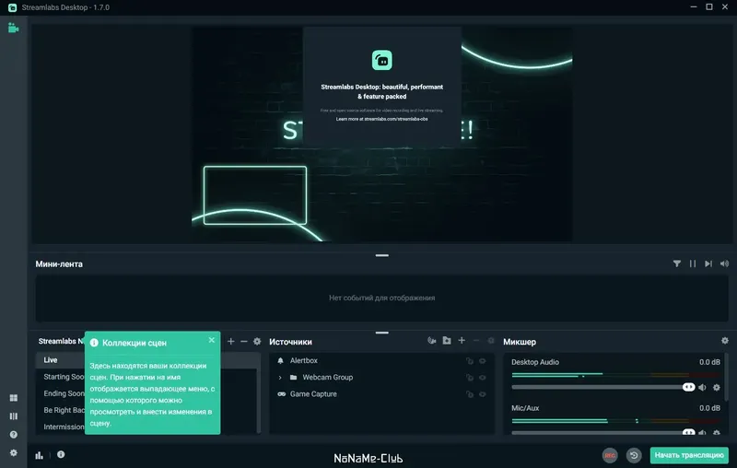Start the replay buffer icon

coord(634,455)
